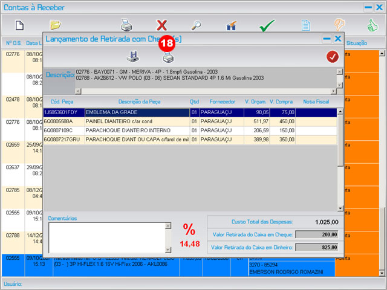Click the parts table scrollbar up arrow
The height and width of the screenshot is (290, 387).
tap(340, 111)
